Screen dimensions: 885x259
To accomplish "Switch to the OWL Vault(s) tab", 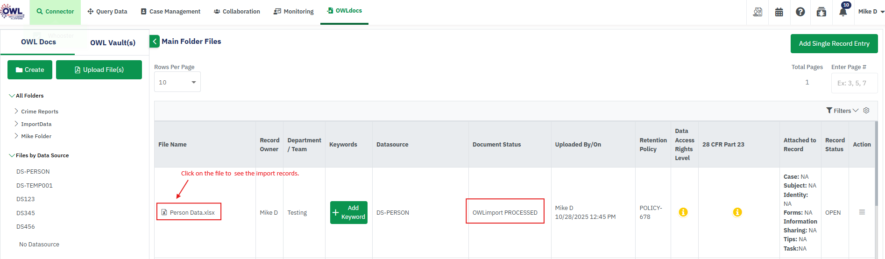I will [x=113, y=42].
